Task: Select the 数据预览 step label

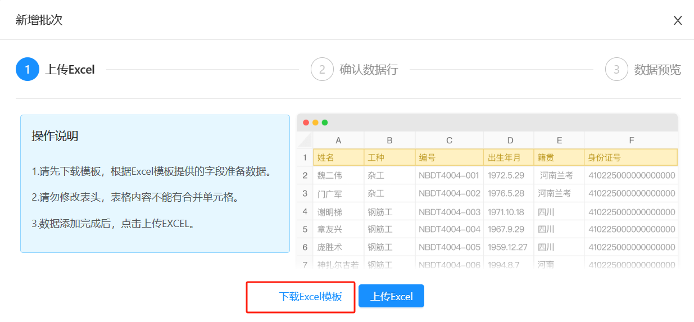Action: tap(657, 70)
